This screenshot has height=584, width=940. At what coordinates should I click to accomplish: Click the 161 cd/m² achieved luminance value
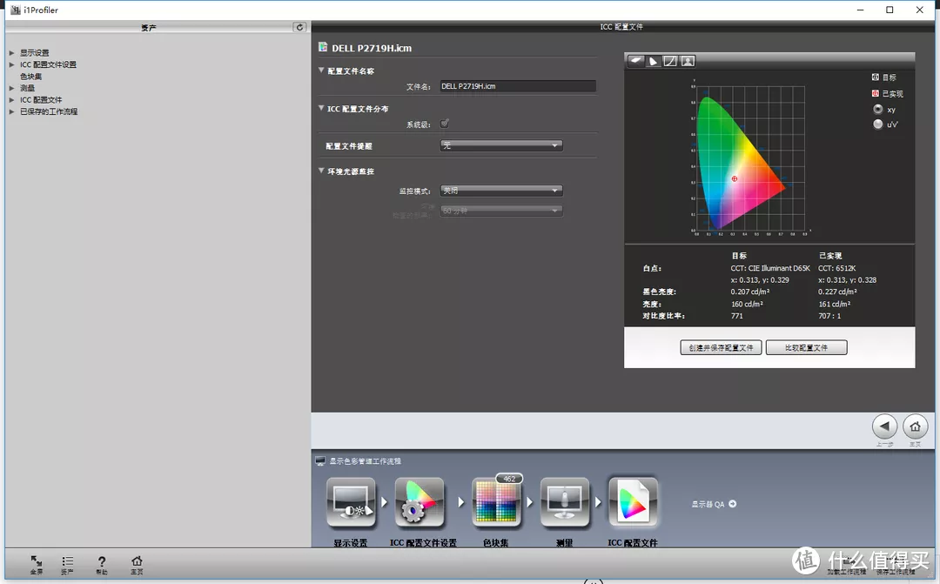tap(835, 304)
